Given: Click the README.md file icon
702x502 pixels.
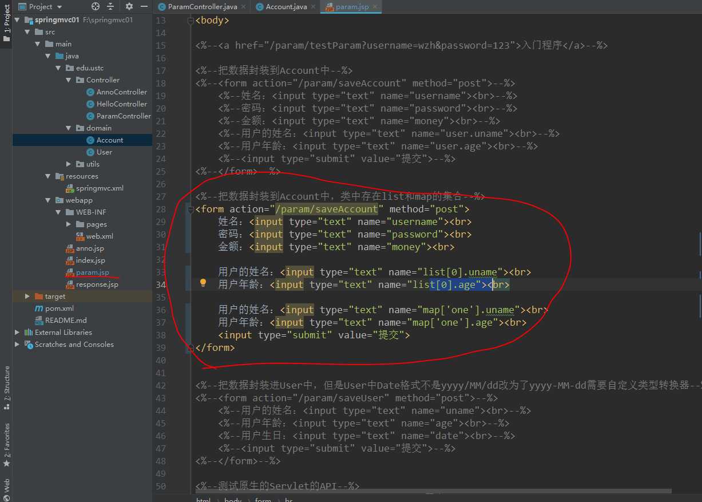Looking at the screenshot, I should (39, 321).
